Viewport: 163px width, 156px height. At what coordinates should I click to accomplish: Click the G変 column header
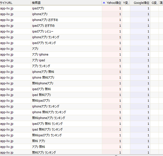pyautogui.click(x=154, y=3)
